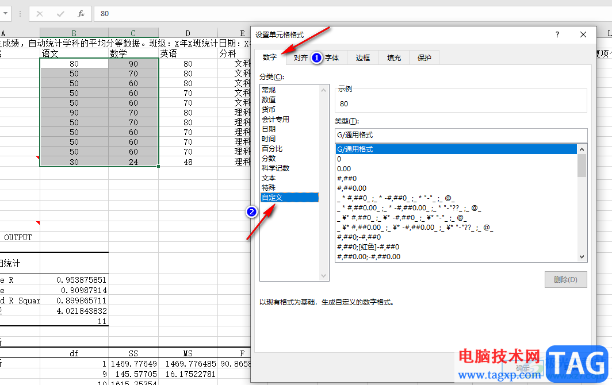612x385 pixels.
Task: Select column B header
Action: (74, 33)
